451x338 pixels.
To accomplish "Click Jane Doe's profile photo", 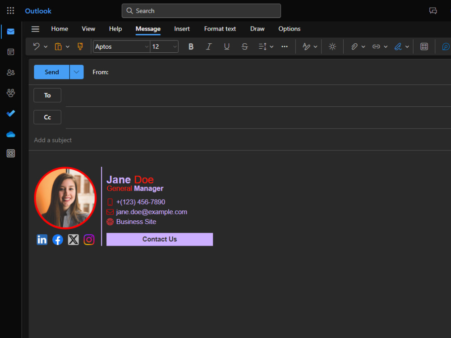I will coord(65,198).
